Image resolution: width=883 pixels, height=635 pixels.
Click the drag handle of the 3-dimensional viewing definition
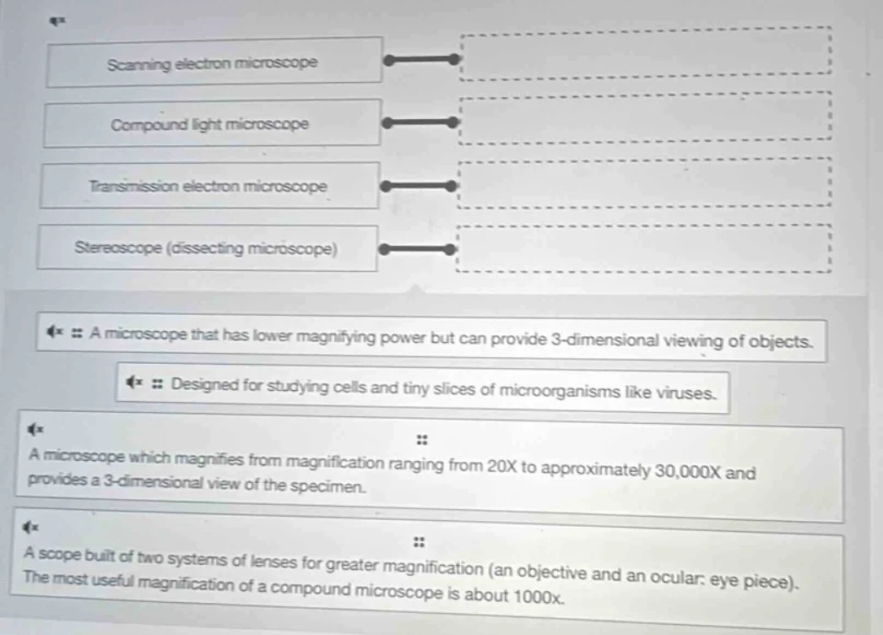(75, 341)
